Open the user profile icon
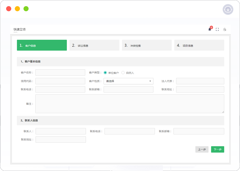Viewport: 240px width, 171px height. point(224,29)
